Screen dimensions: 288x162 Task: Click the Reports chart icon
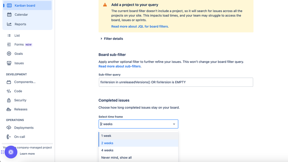pyautogui.click(x=9, y=24)
